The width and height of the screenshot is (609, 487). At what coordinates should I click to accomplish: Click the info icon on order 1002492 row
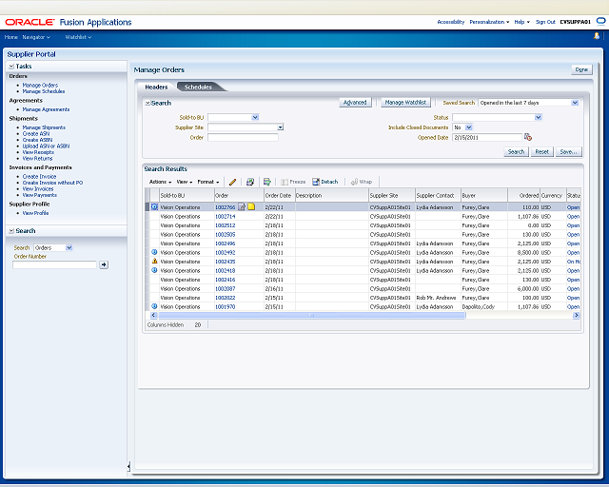pyautogui.click(x=154, y=252)
